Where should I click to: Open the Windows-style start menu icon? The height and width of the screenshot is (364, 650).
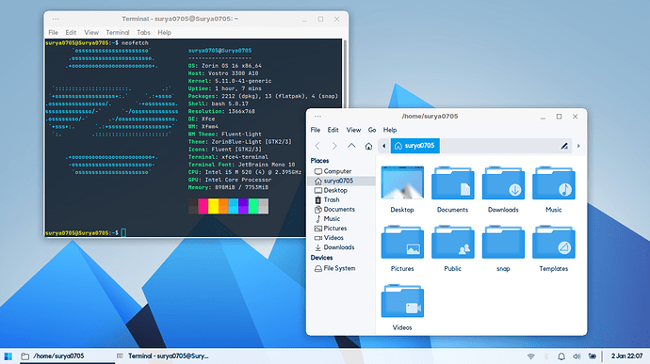click(x=8, y=356)
